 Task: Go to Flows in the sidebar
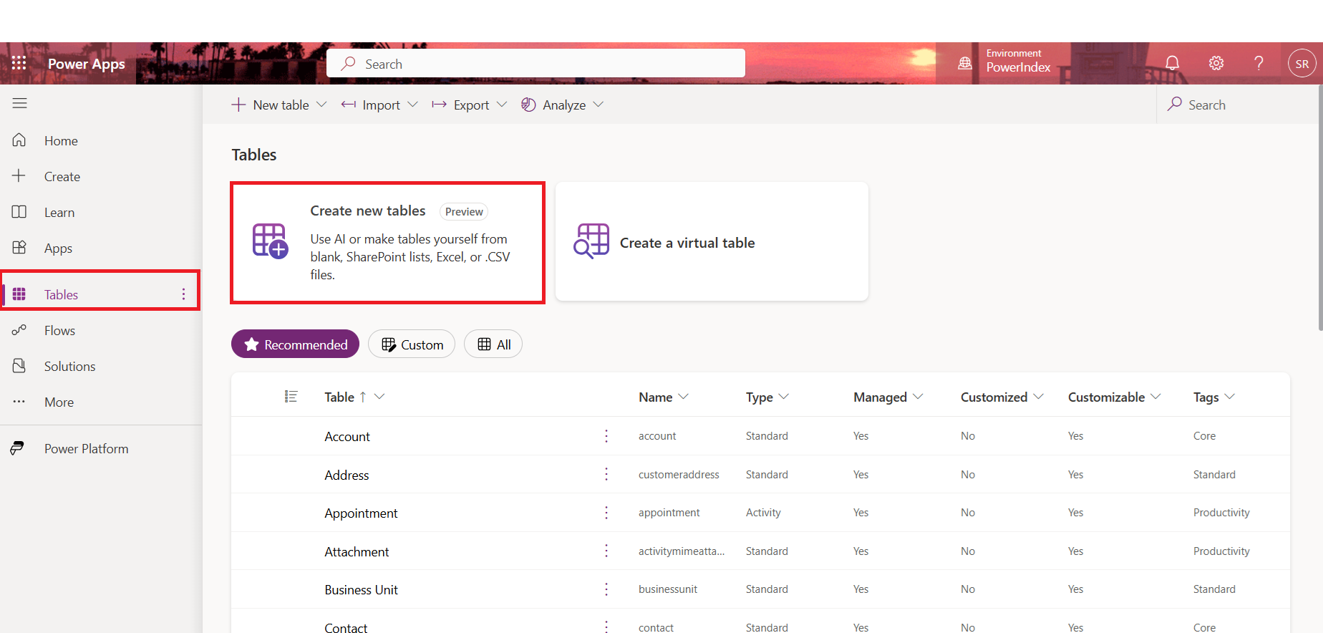(59, 330)
